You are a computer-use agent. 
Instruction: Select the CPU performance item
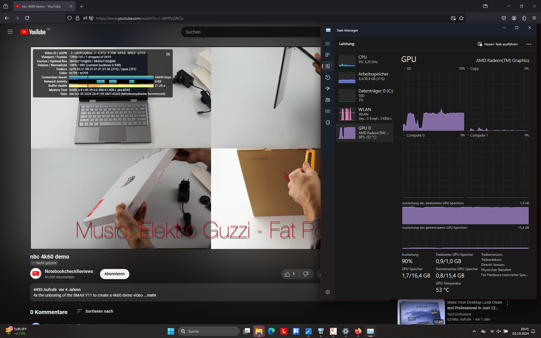[365, 60]
